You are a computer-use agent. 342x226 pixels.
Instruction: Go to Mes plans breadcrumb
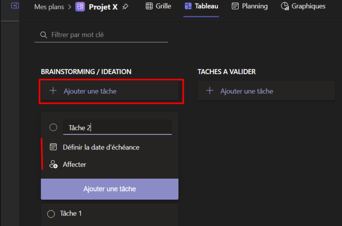point(49,7)
